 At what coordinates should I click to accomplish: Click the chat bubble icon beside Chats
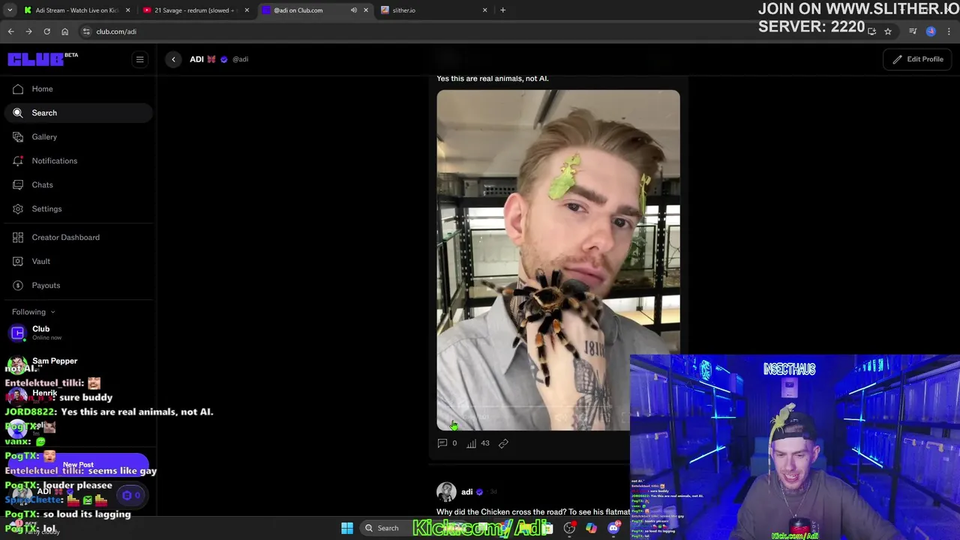(x=18, y=184)
